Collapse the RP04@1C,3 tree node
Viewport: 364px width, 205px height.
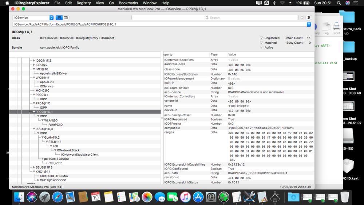click(x=34, y=129)
